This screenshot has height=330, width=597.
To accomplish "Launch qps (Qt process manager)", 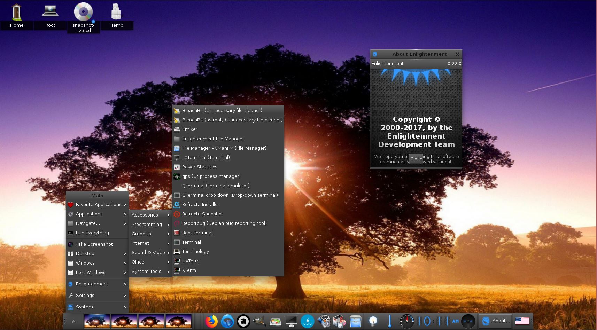I will click(228, 176).
